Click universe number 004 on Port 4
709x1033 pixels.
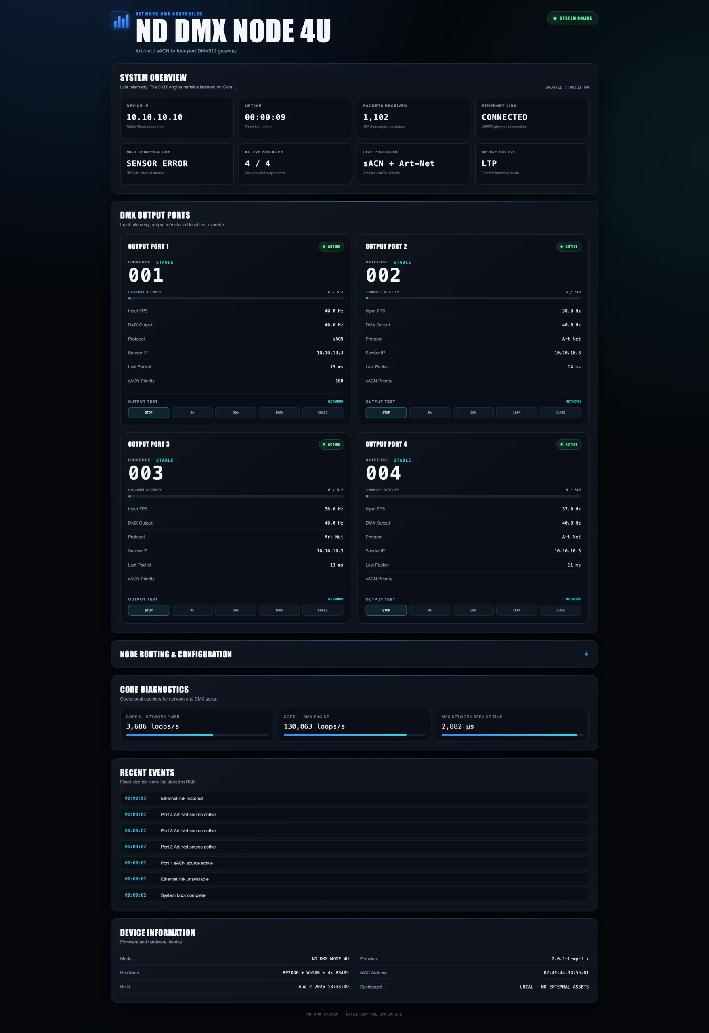click(384, 473)
